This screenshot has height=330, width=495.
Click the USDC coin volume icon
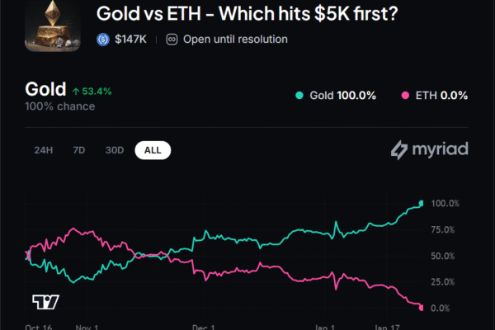pyautogui.click(x=103, y=39)
